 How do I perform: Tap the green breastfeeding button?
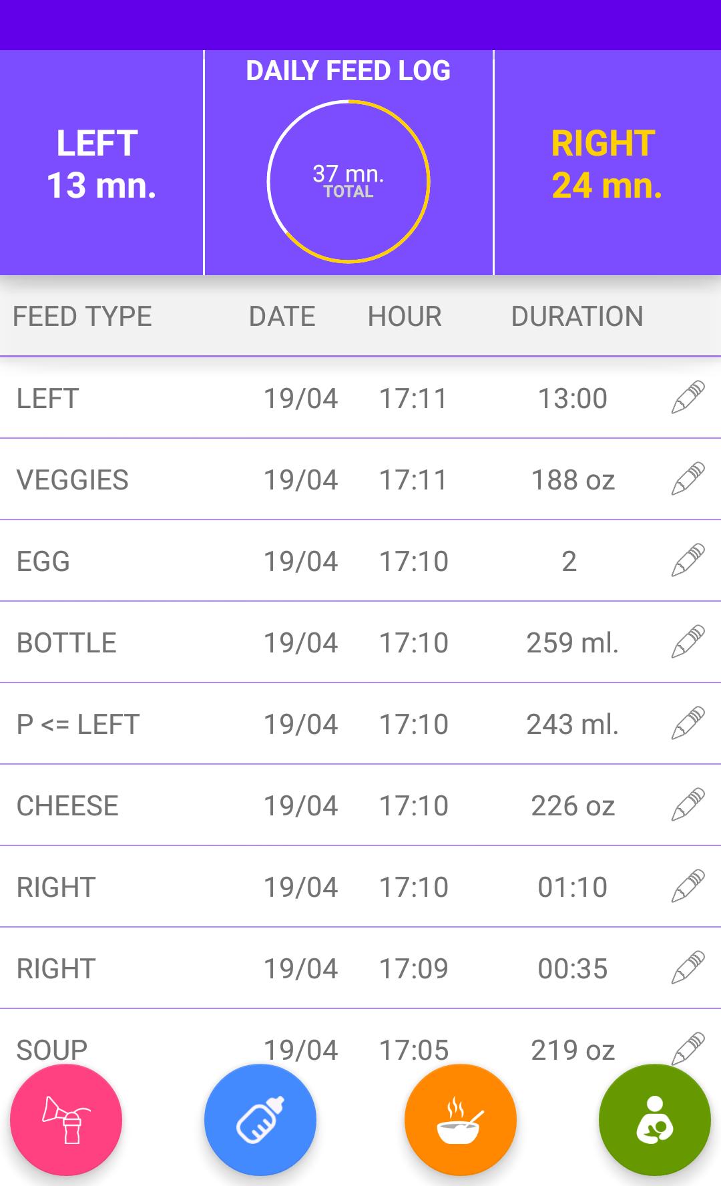click(x=655, y=1120)
